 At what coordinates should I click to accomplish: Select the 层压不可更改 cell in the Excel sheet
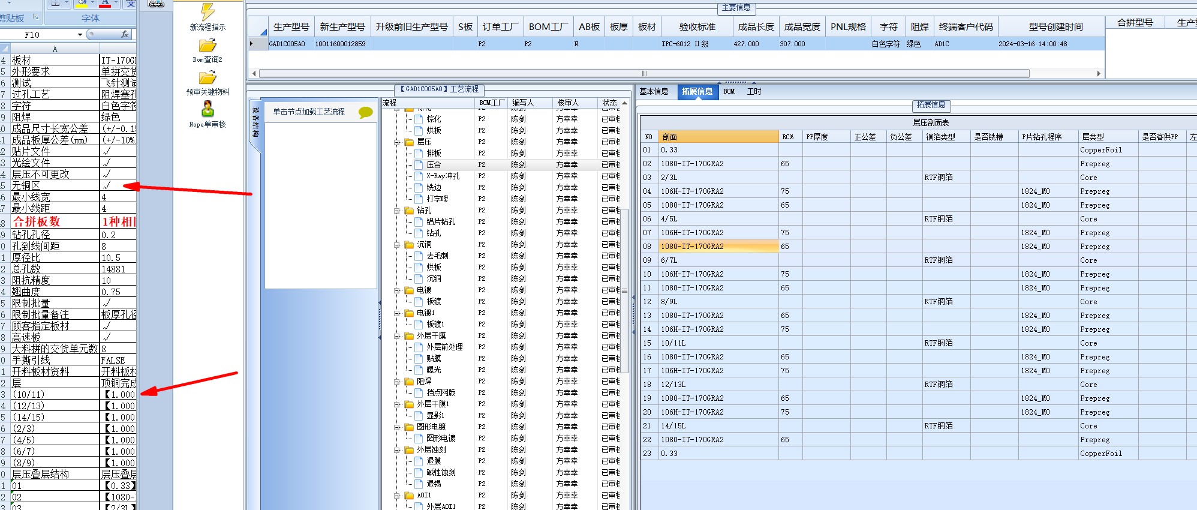[55, 174]
